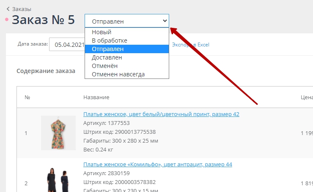Click the pink status dot beside the order title
This screenshot has width=313, height=192.
pyautogui.click(x=6, y=19)
